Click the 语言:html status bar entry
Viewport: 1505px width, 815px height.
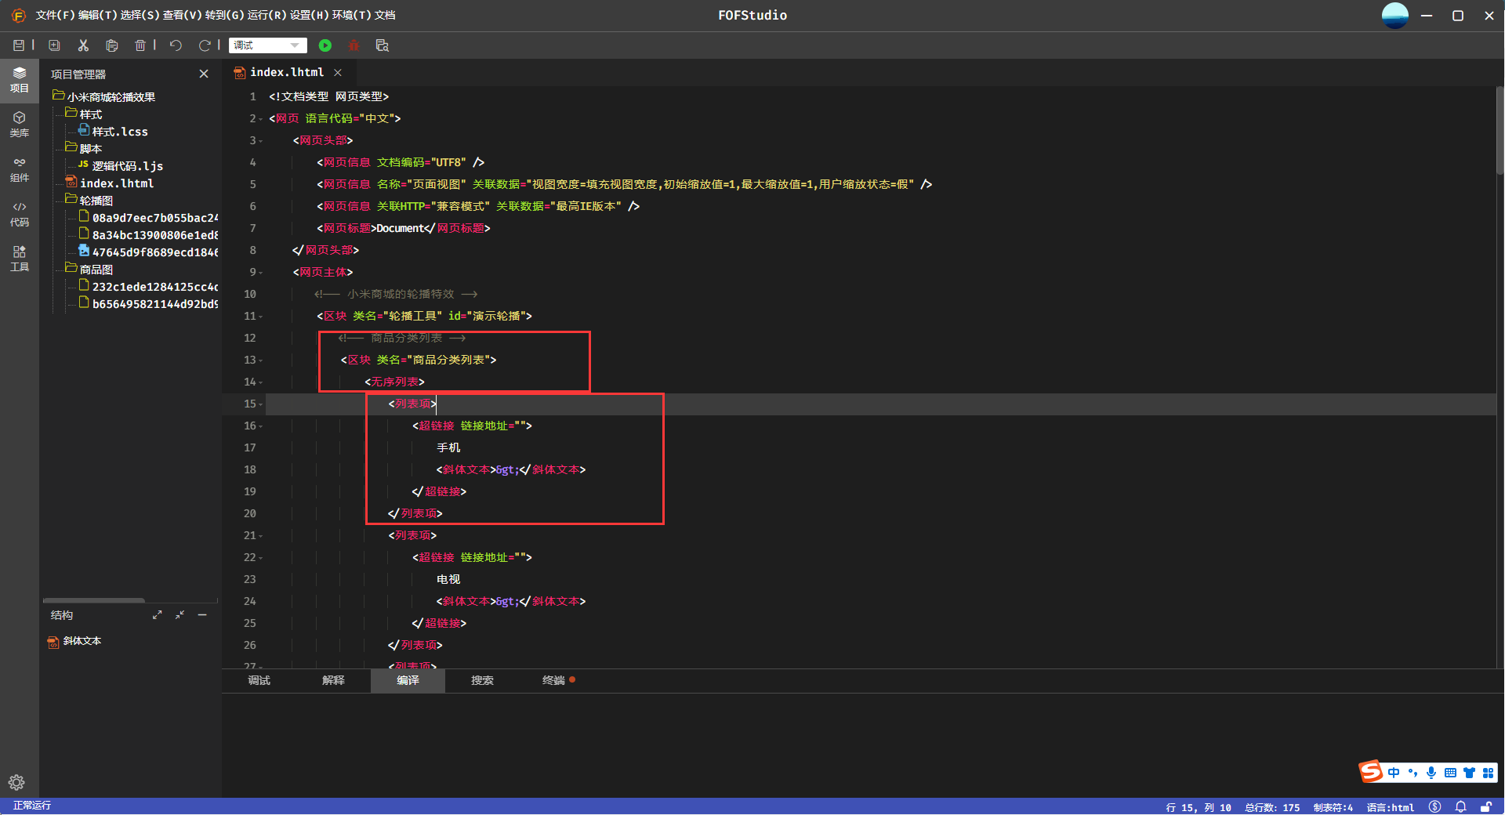click(1391, 807)
